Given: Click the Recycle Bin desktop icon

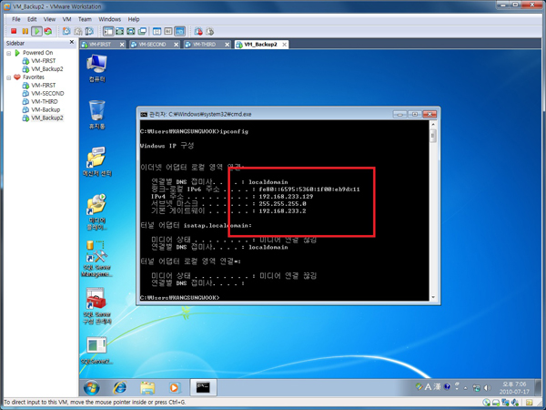Looking at the screenshot, I should tap(96, 115).
